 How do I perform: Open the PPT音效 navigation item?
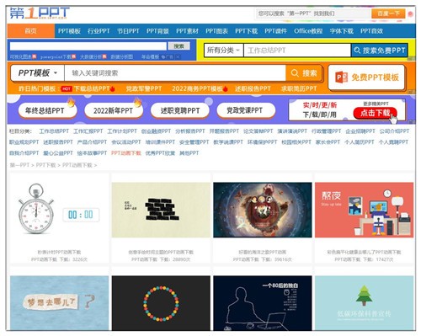coord(371,31)
